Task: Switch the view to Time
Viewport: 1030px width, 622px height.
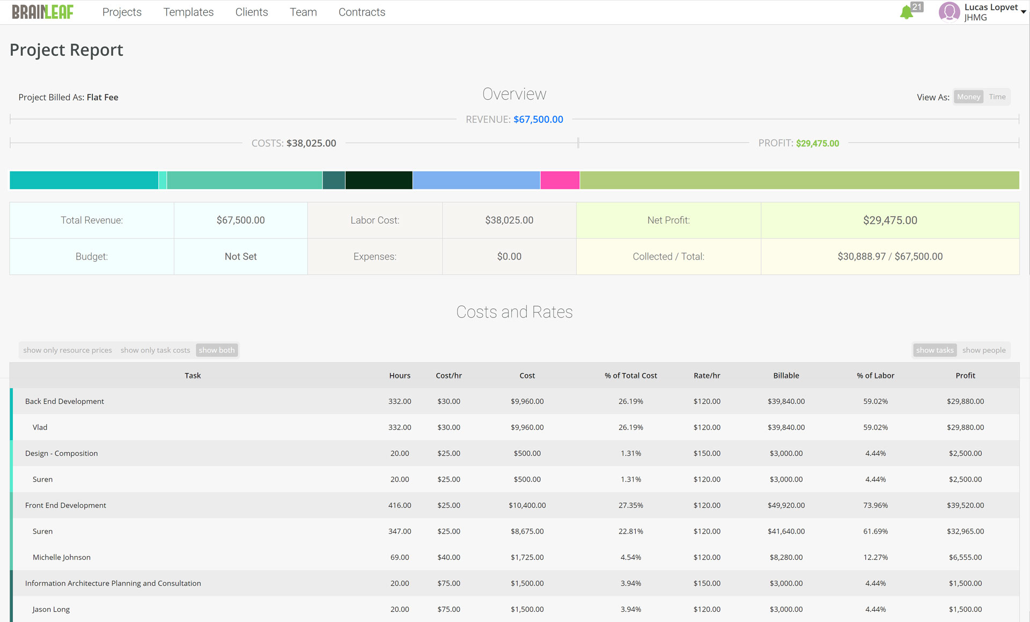Action: (997, 97)
